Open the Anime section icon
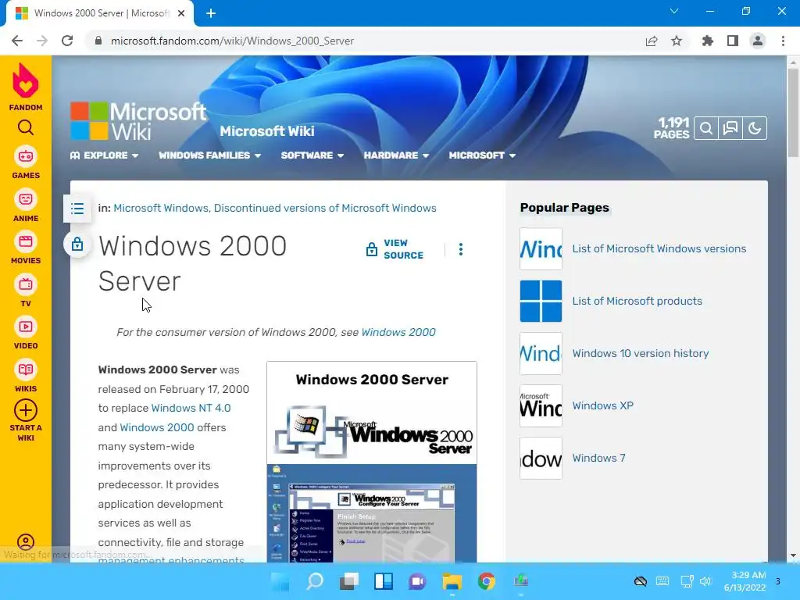 click(26, 199)
